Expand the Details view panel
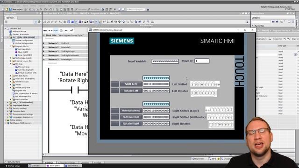The image size is (299, 168). pos(5,162)
